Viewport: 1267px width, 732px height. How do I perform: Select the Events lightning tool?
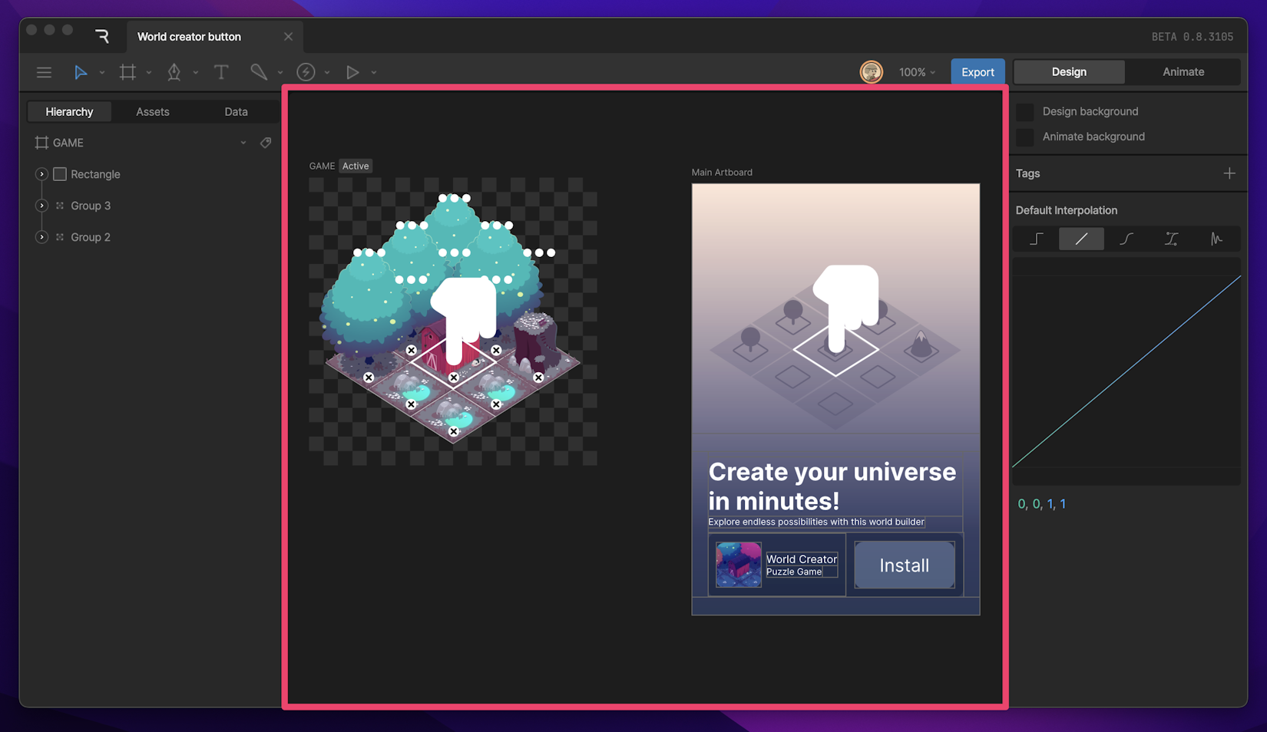pyautogui.click(x=305, y=72)
